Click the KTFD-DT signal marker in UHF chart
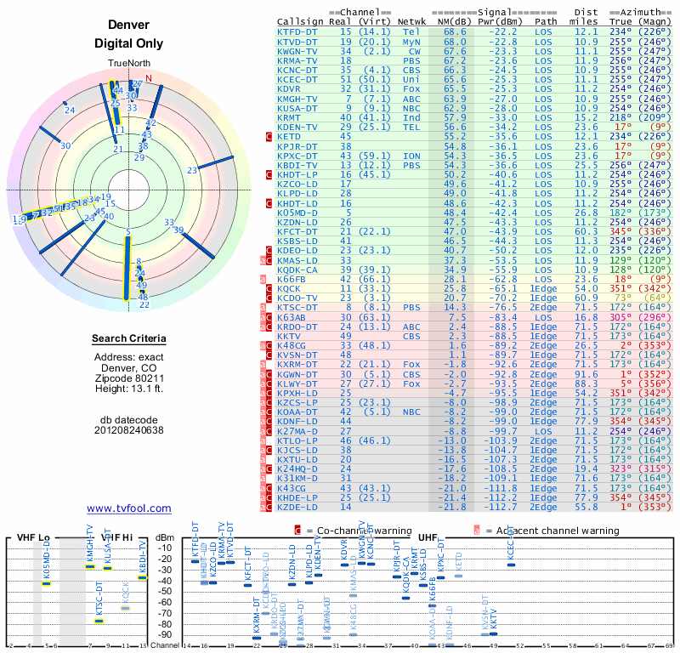 pos(195,561)
